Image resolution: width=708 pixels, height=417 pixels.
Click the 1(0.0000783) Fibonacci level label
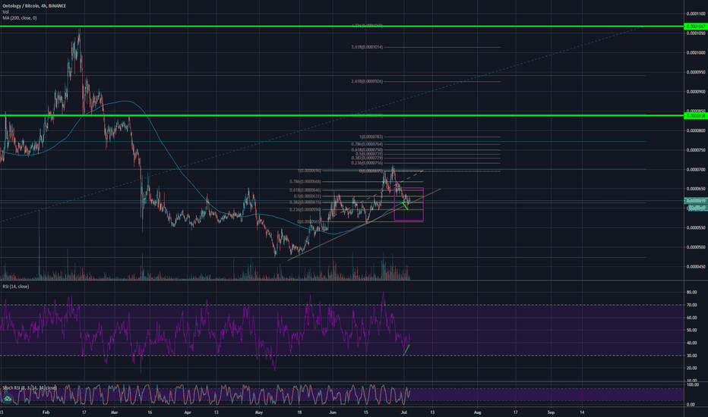(371, 136)
